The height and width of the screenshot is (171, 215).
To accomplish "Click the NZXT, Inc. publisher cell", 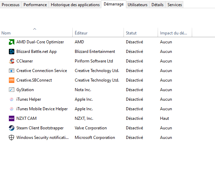I will pos(84,118).
